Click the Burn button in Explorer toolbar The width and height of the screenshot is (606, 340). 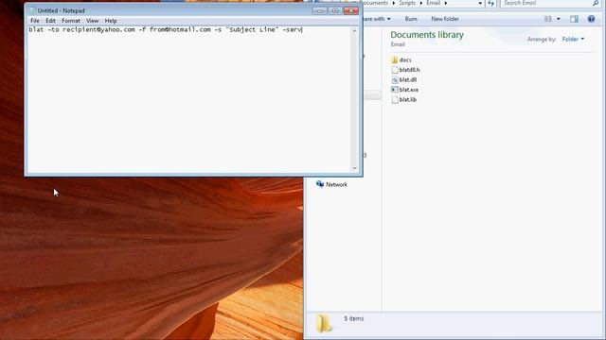point(411,19)
